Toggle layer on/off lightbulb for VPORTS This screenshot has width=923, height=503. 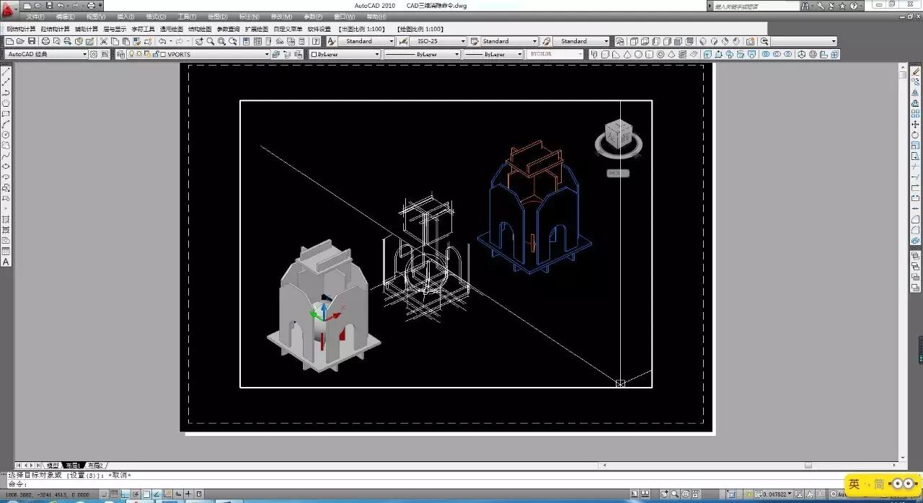[x=131, y=54]
